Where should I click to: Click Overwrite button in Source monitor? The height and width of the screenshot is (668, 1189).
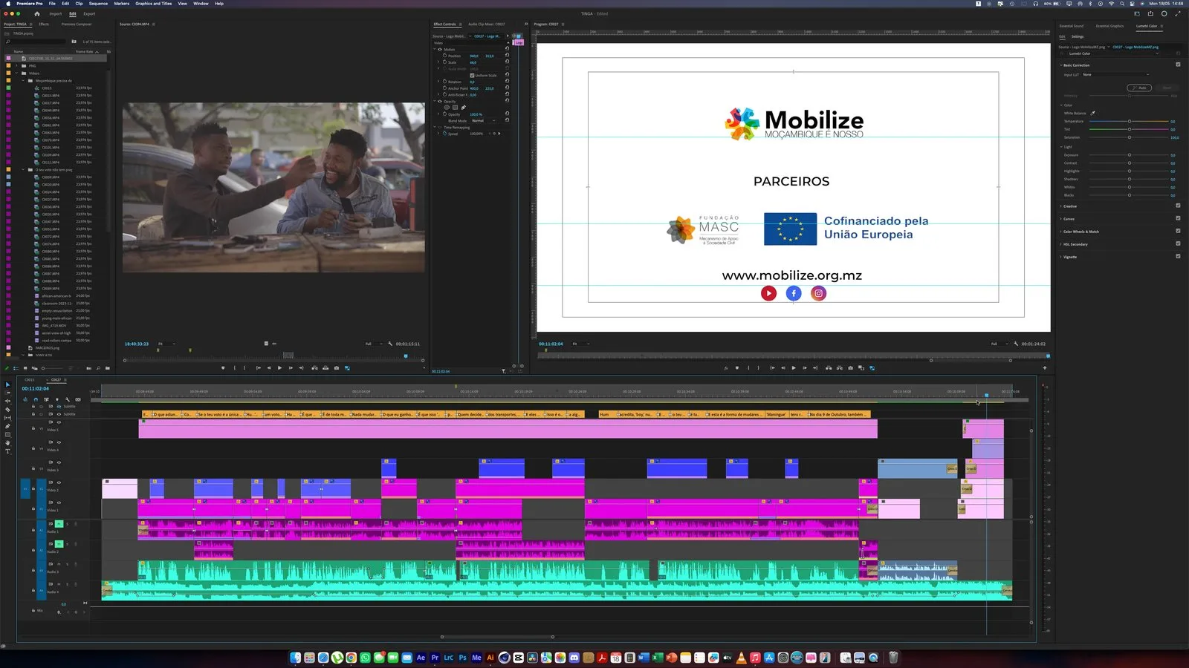(x=325, y=367)
